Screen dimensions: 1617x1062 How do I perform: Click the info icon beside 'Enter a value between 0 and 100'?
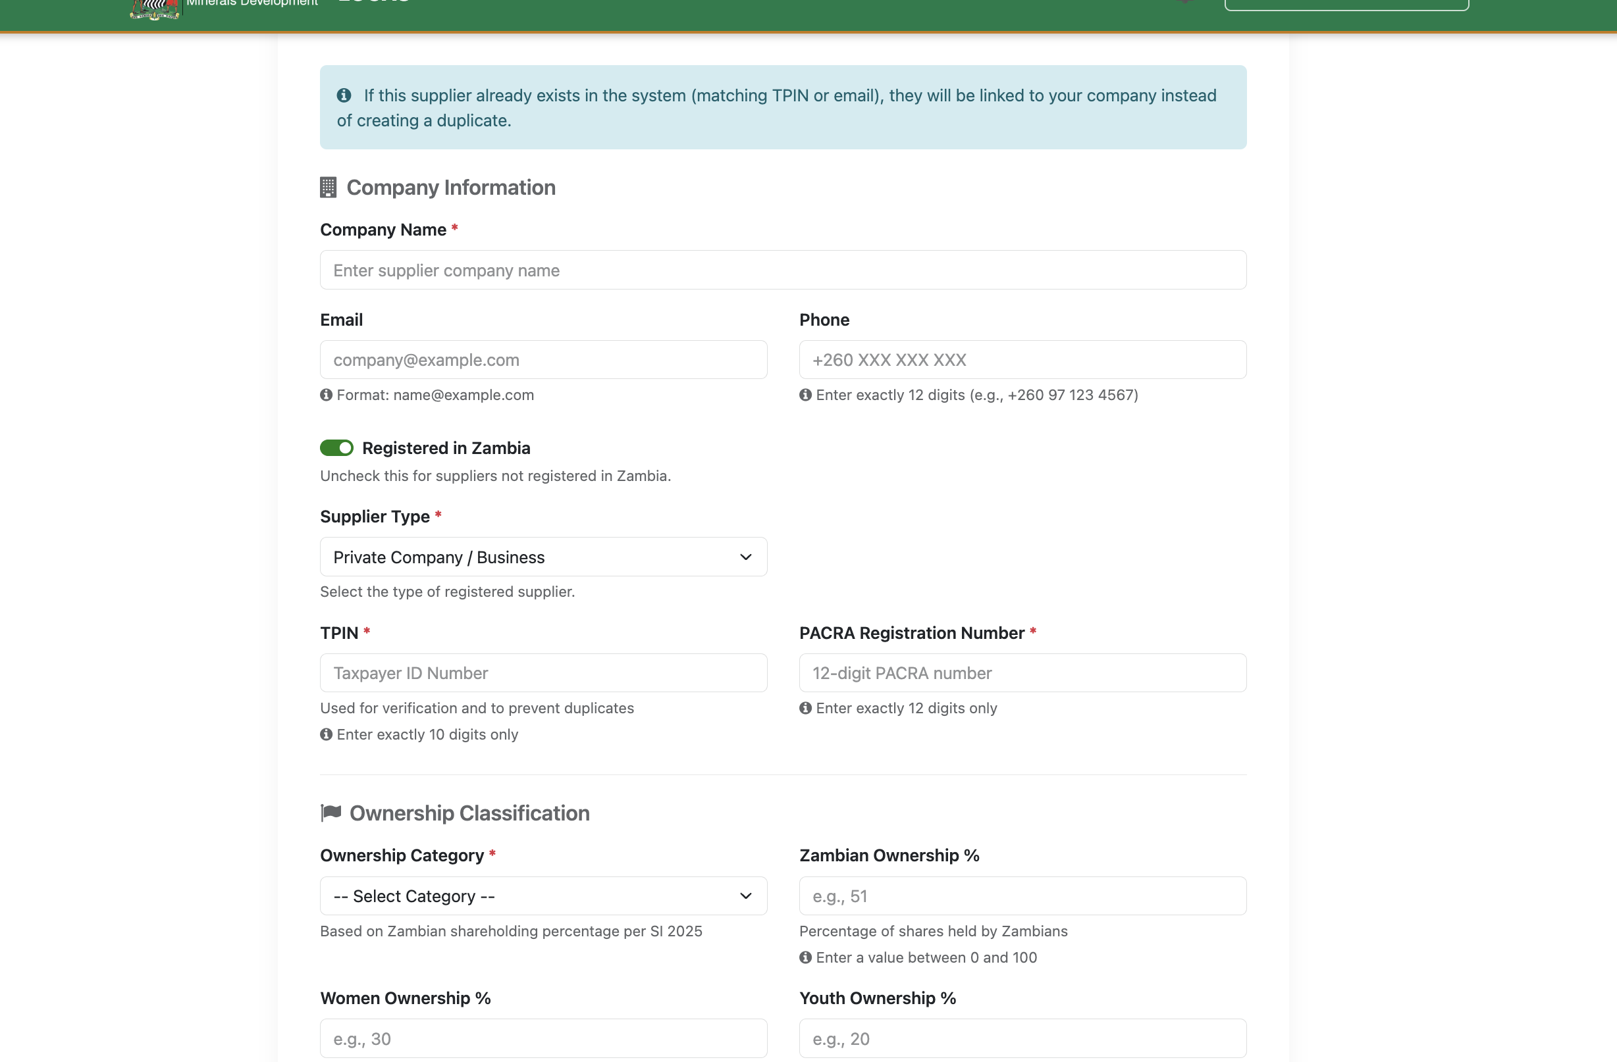pos(805,957)
